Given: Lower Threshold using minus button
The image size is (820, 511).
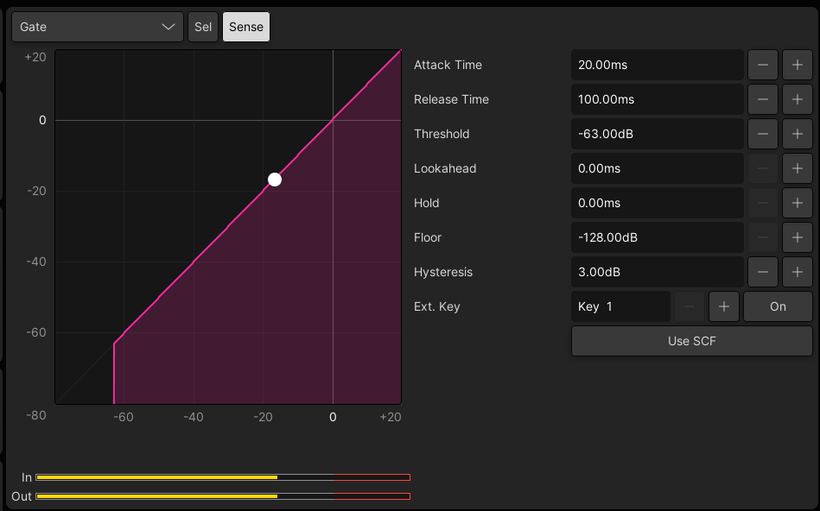Looking at the screenshot, I should coord(762,134).
